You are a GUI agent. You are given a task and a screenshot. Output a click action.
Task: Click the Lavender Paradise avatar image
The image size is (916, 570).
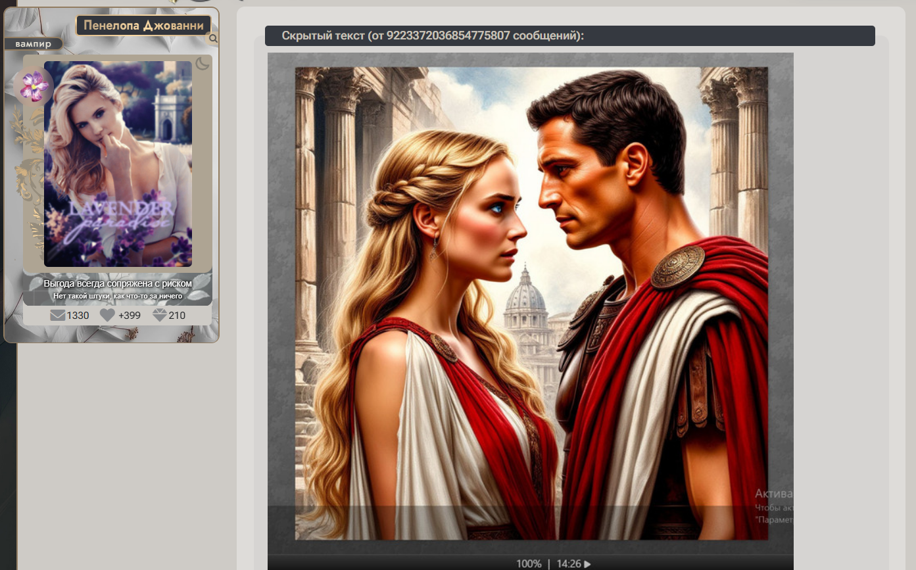click(x=118, y=164)
